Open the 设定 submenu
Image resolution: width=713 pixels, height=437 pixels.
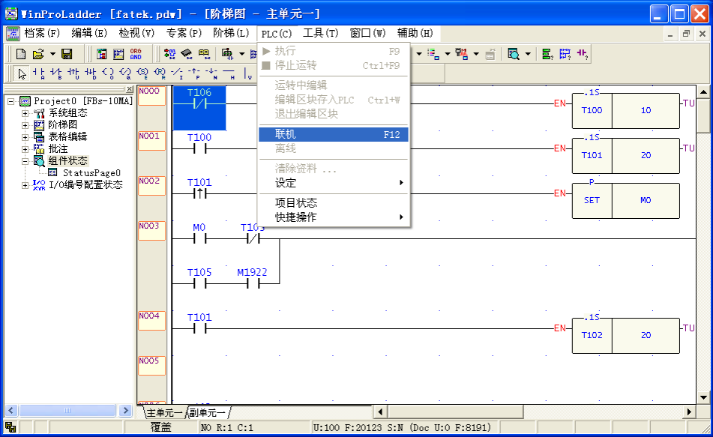[286, 183]
